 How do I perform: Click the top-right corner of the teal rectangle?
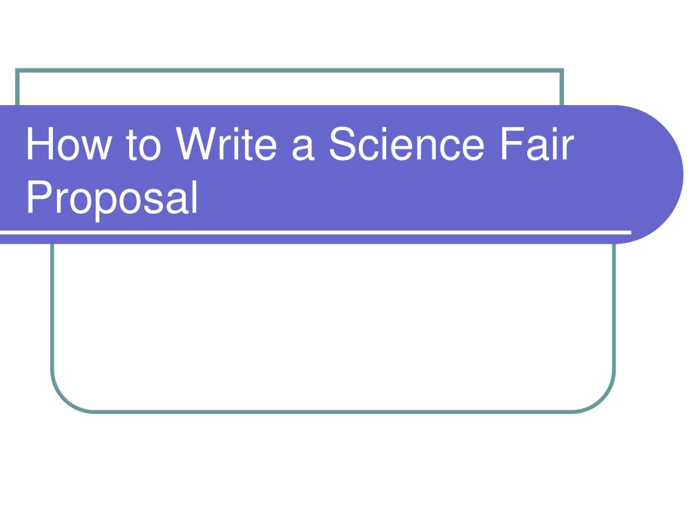[x=561, y=71]
